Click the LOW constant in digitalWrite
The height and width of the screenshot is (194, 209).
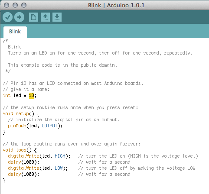(59, 168)
